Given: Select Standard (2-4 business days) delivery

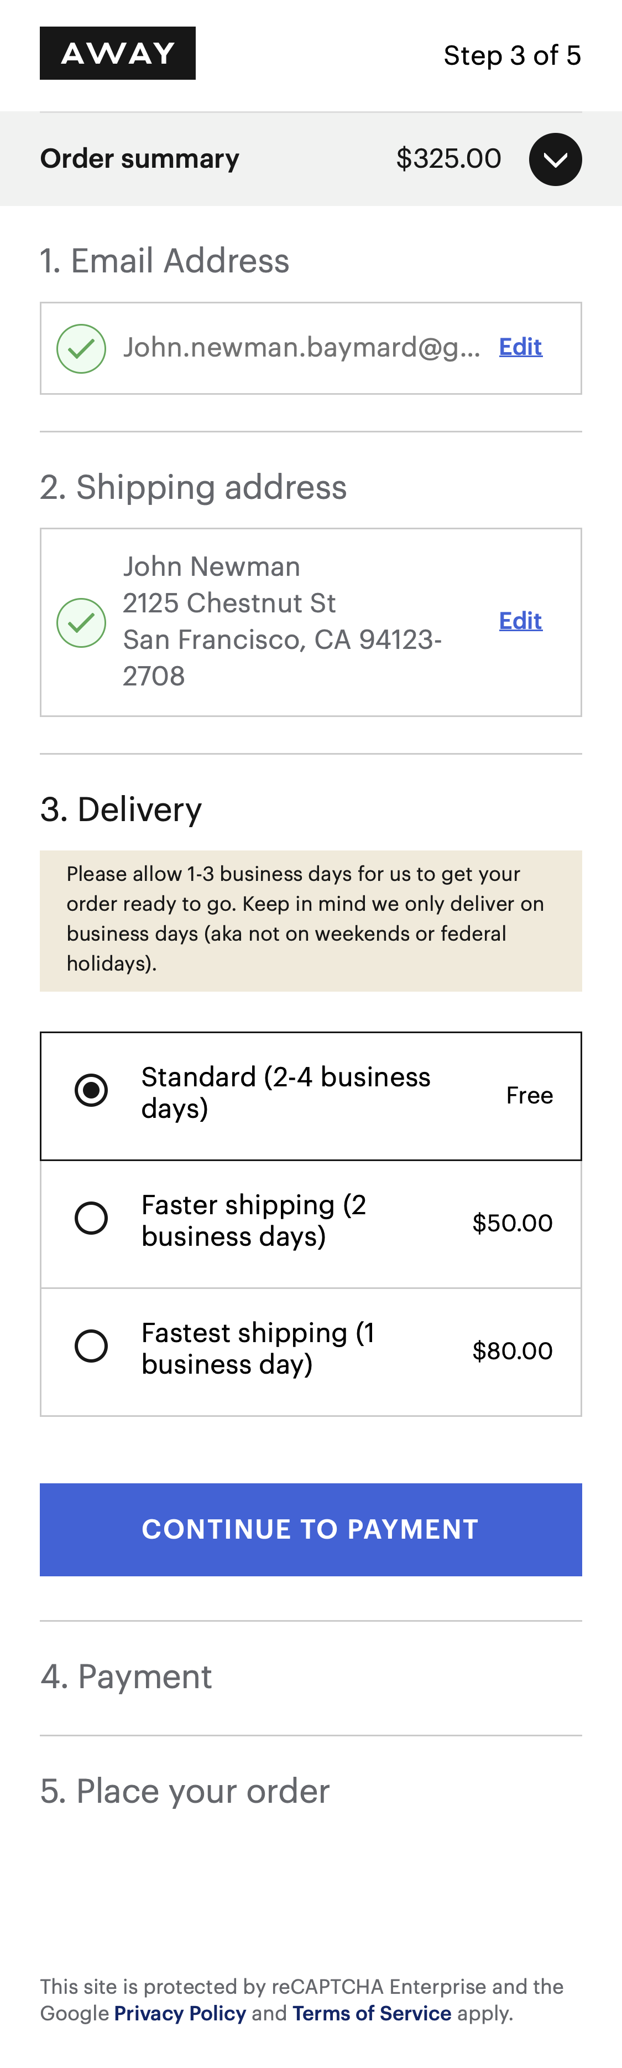Looking at the screenshot, I should pyautogui.click(x=91, y=1090).
